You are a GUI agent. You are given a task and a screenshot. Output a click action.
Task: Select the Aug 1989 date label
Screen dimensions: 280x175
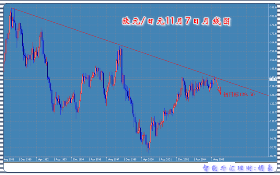tap(8, 158)
